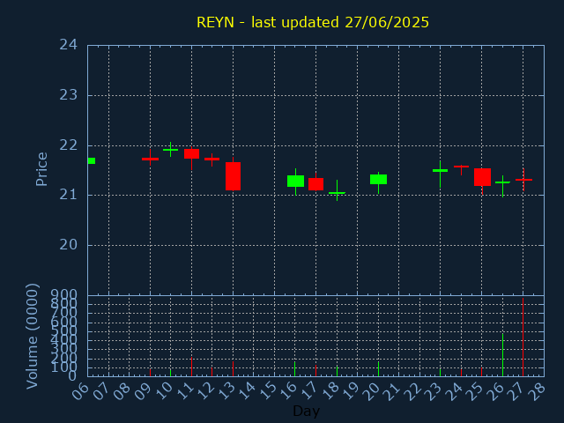
Task: Click the green doji candle on day 18
Action: click(337, 193)
